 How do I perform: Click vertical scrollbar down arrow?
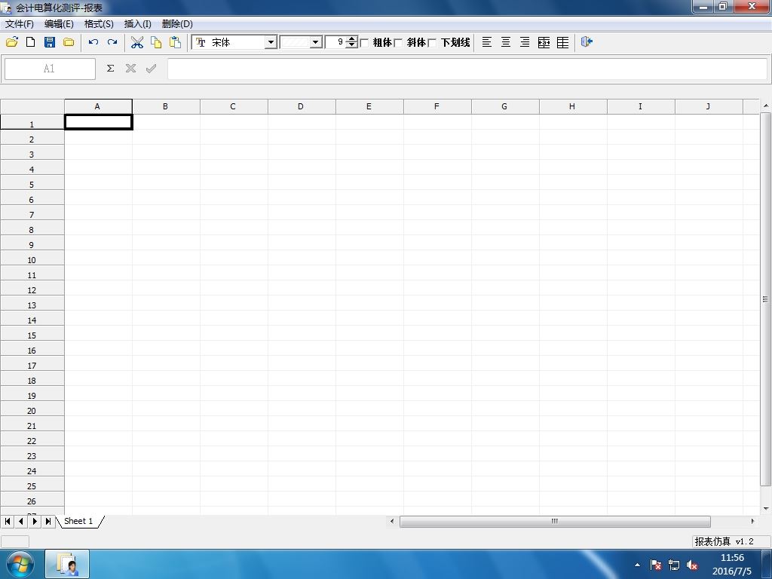coord(766,509)
